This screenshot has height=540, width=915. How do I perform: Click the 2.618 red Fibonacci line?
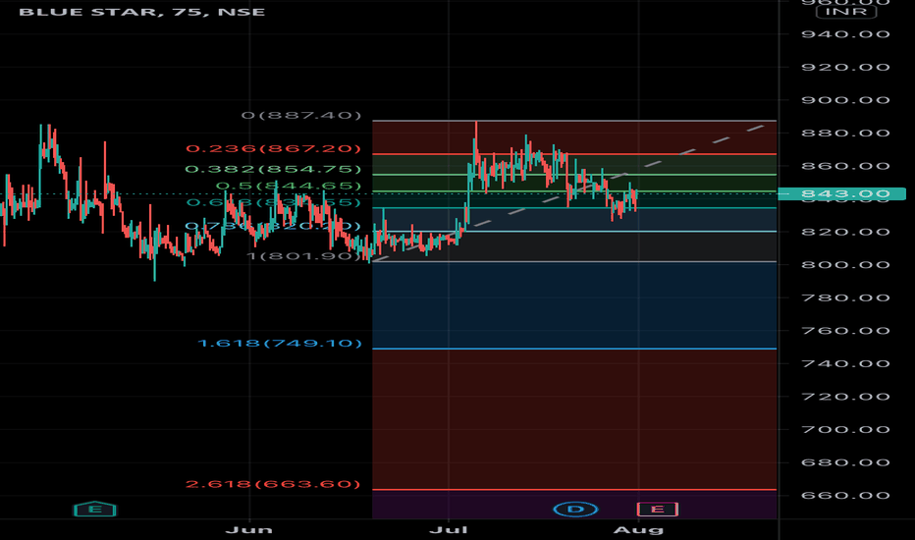click(574, 489)
